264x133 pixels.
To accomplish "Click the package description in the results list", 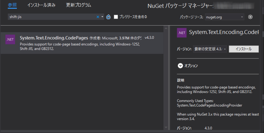I will coord(80,47).
